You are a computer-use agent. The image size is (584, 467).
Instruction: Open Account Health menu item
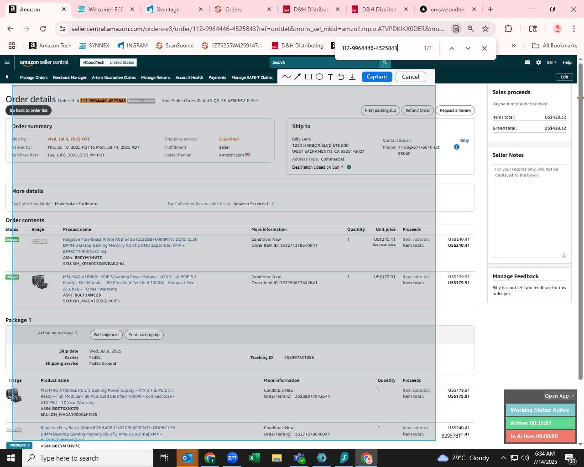point(189,78)
